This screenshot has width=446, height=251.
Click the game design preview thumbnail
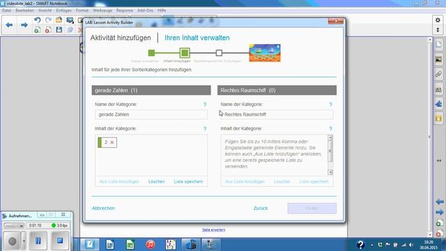coord(265,53)
